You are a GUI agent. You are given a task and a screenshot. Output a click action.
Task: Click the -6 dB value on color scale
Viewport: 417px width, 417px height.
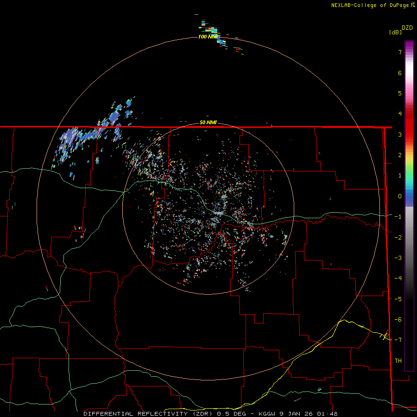[398, 320]
